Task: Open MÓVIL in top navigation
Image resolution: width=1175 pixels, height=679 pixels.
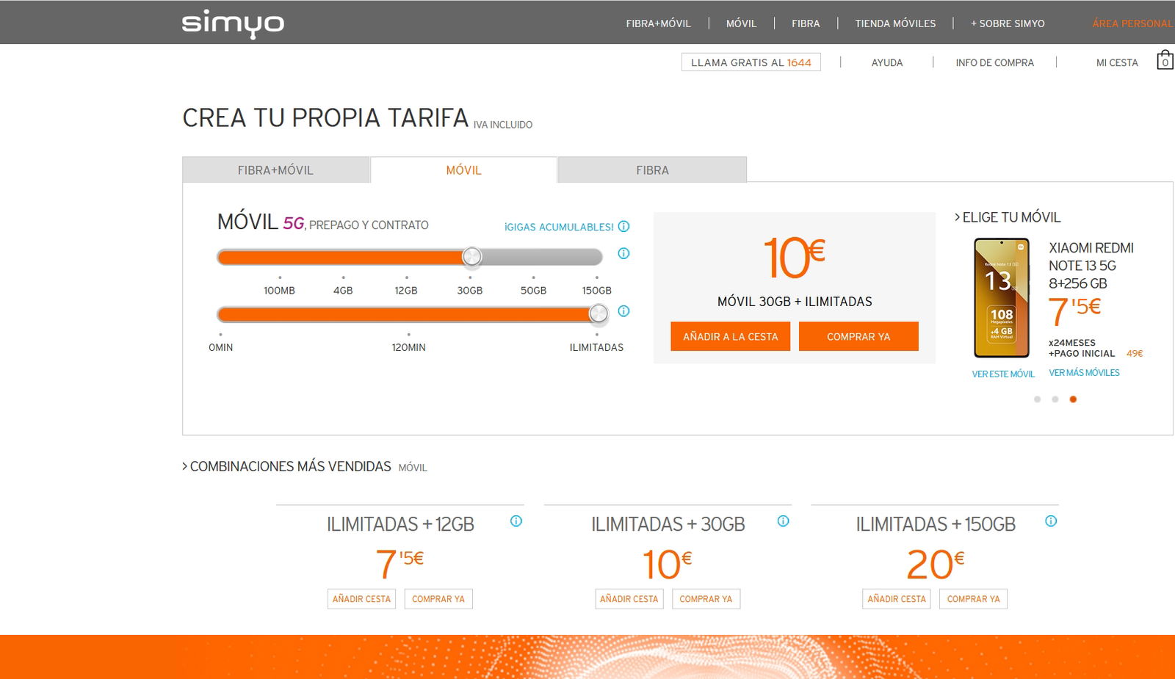Action: [741, 23]
